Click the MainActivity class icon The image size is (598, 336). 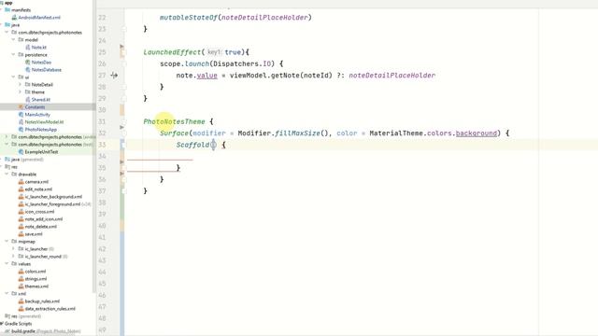click(21, 114)
